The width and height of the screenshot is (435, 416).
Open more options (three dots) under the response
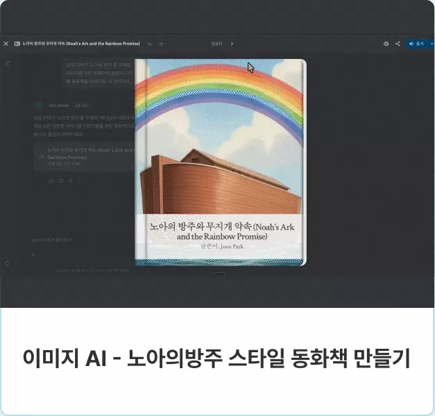(x=79, y=181)
